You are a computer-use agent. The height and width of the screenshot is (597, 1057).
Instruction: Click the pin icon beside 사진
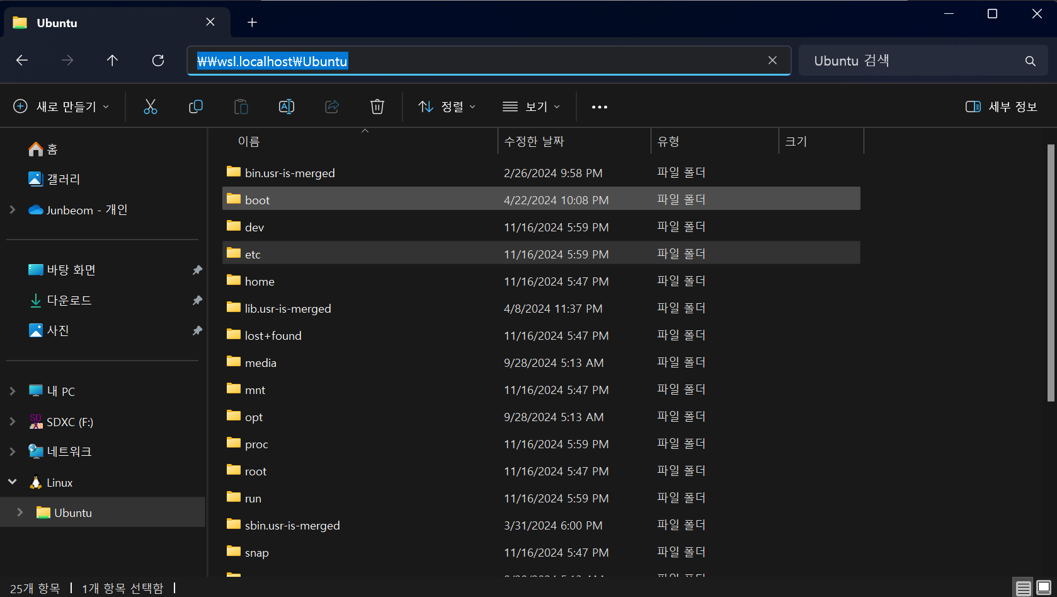click(x=197, y=330)
